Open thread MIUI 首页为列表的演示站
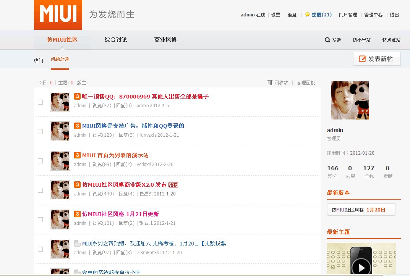410x276 pixels. point(115,155)
